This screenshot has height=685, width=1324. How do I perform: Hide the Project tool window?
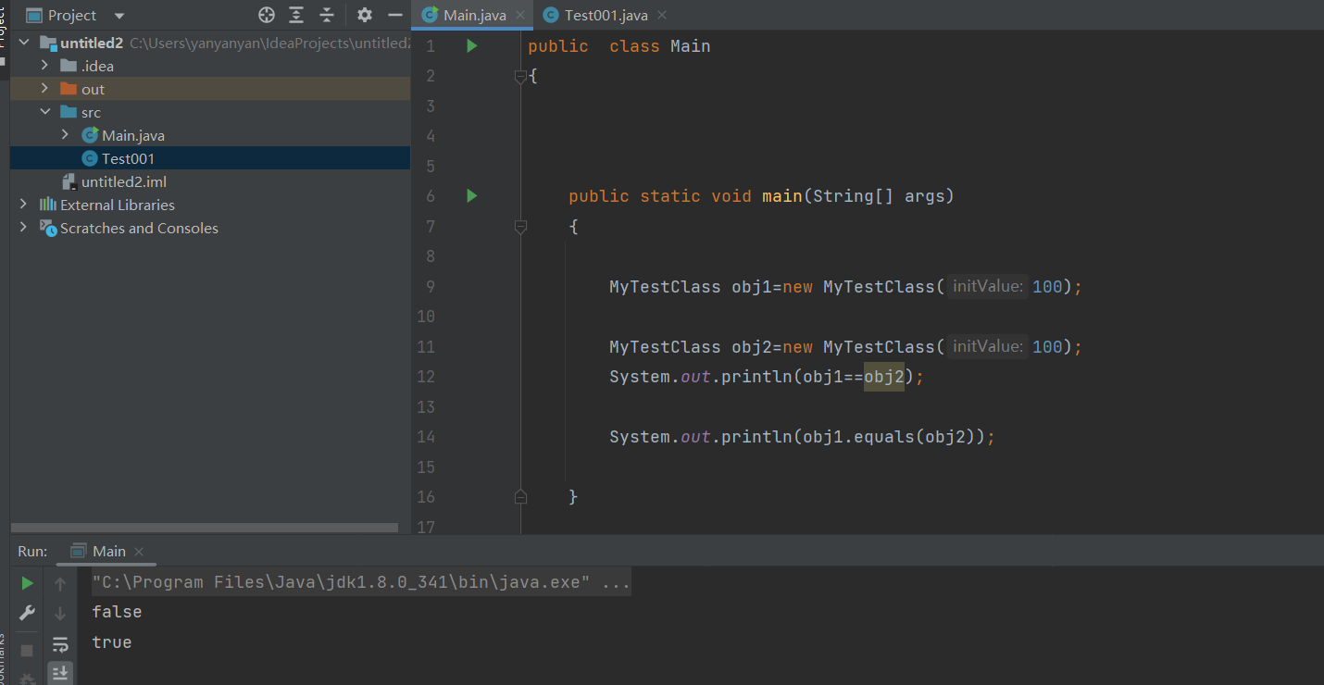pos(394,15)
